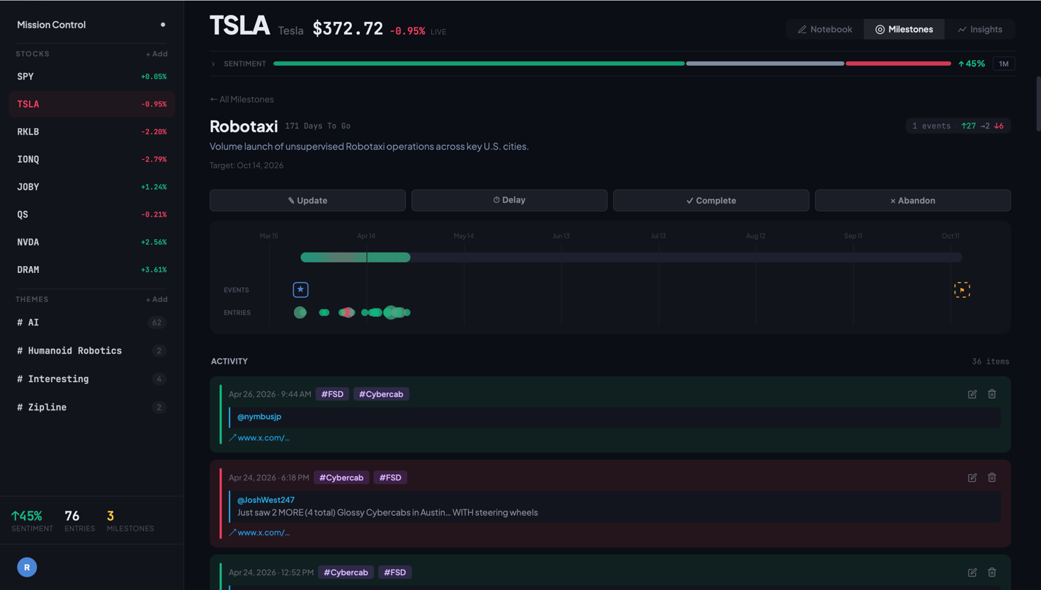Open www.x.com link under @JoshWest247

[x=259, y=533]
